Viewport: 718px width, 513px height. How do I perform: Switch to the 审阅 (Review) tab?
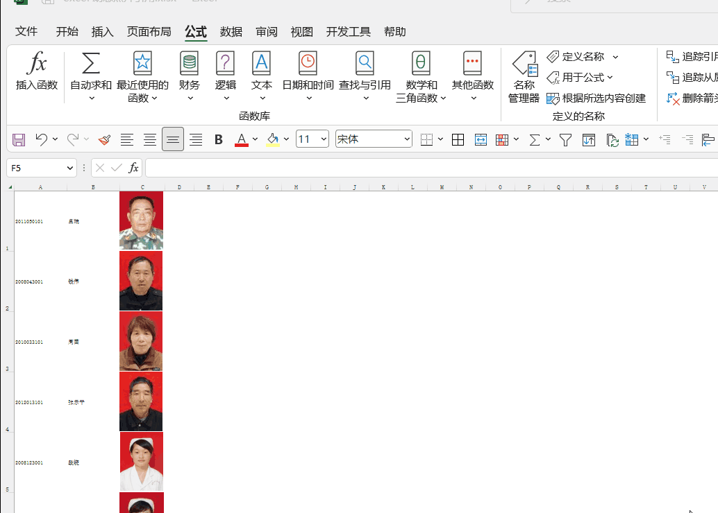coord(267,32)
